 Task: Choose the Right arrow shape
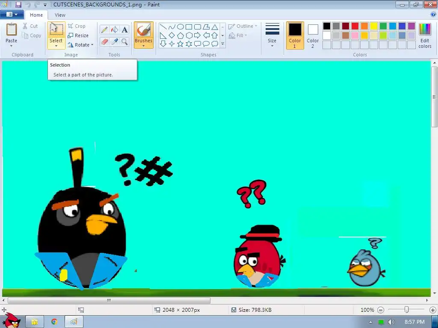[198, 35]
